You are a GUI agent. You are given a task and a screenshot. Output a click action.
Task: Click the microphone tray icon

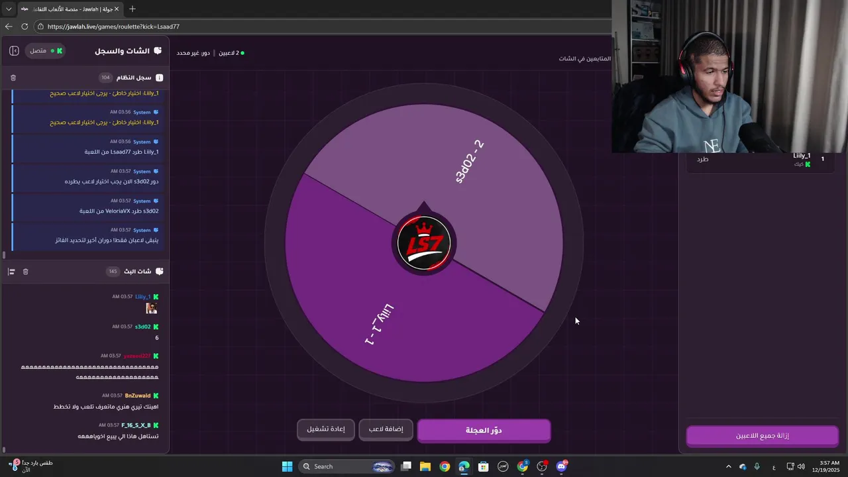pyautogui.click(x=757, y=466)
